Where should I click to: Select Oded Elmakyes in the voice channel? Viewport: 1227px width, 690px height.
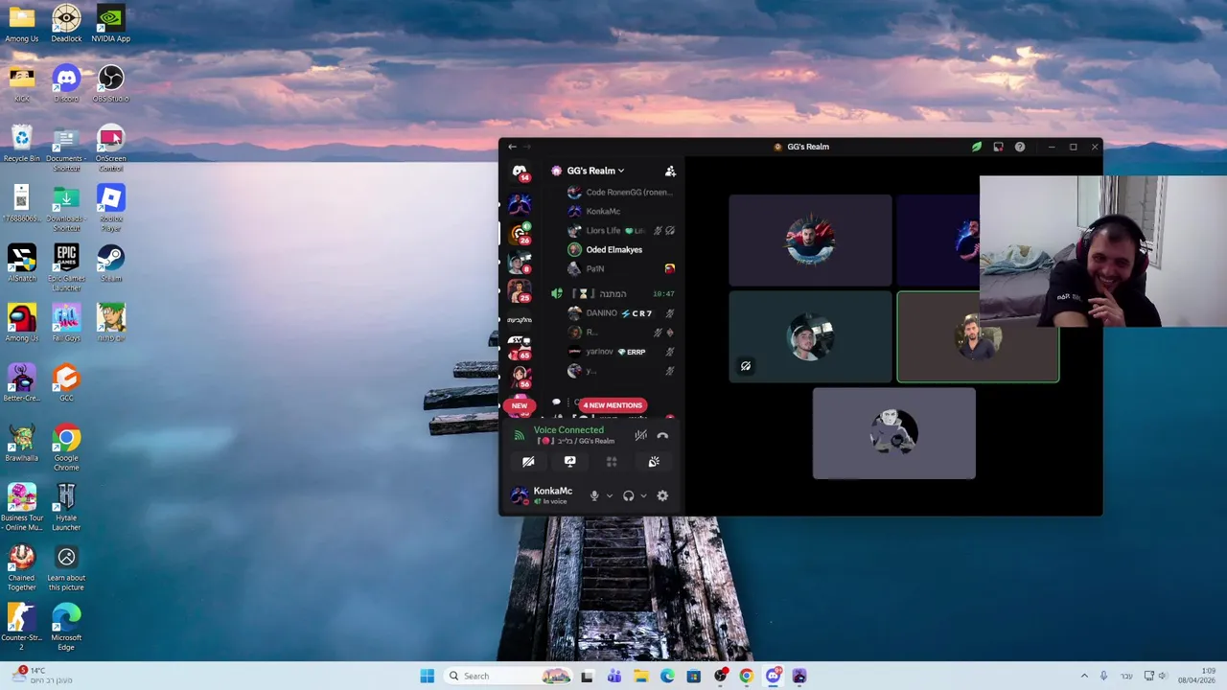click(x=613, y=250)
